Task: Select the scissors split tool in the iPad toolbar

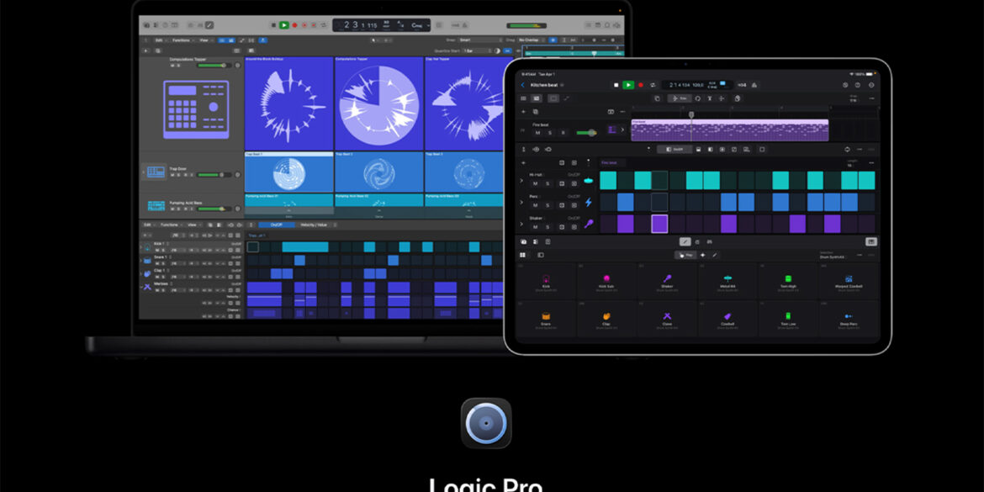Action: pyautogui.click(x=710, y=98)
